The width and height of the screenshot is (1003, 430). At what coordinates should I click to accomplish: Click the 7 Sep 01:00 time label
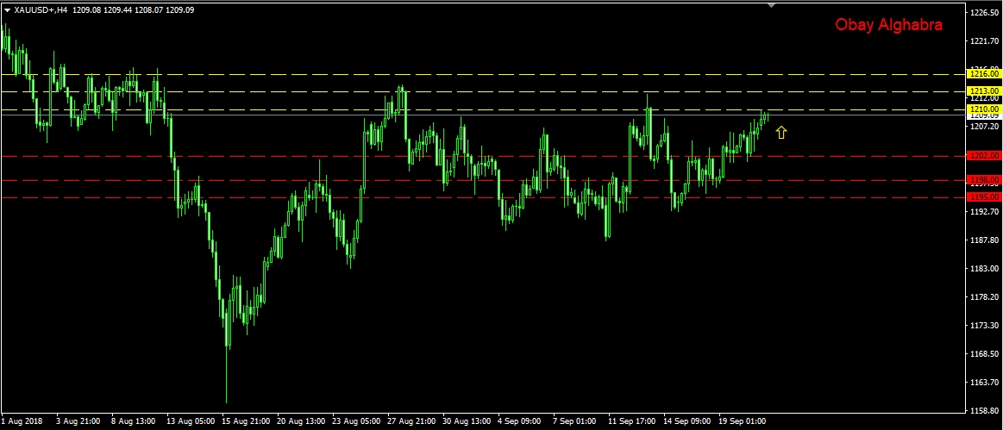tap(575, 421)
